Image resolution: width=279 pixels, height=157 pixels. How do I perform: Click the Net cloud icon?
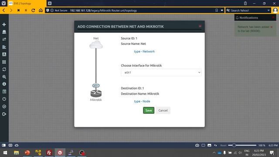click(96, 44)
